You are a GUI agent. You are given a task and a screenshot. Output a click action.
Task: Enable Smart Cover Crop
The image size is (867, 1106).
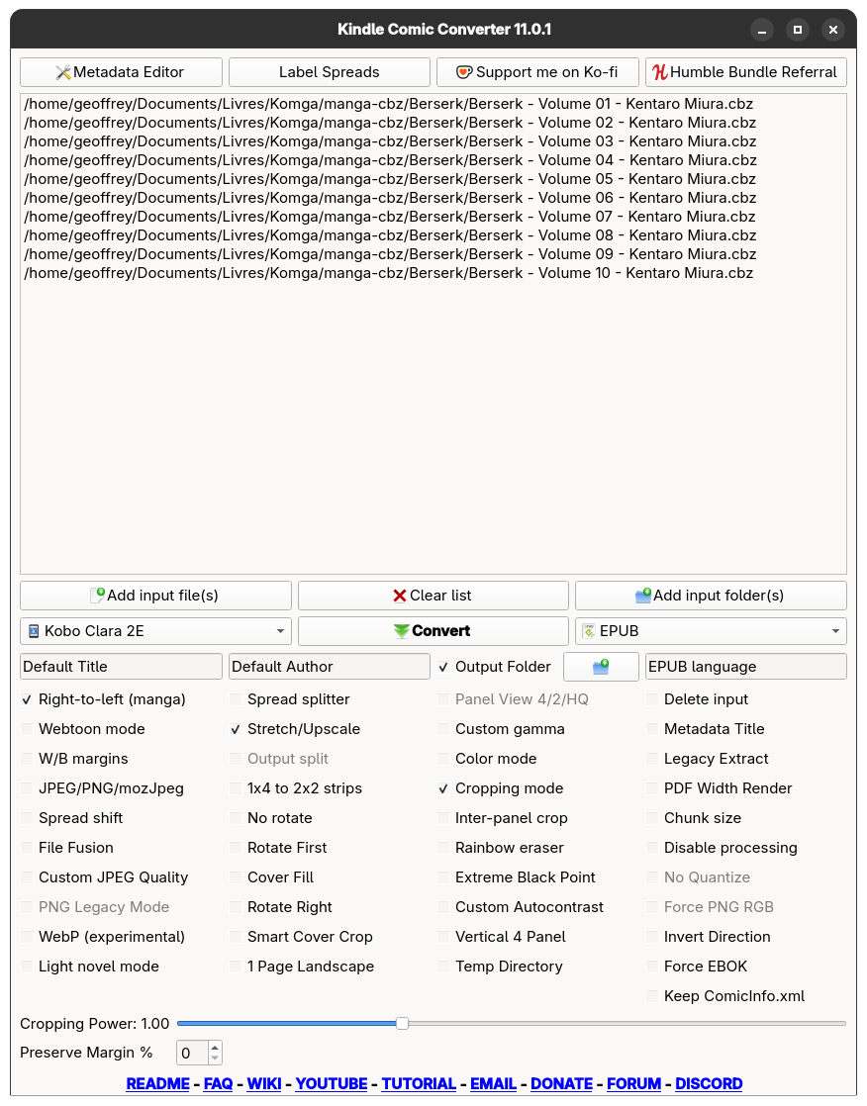[x=236, y=936]
